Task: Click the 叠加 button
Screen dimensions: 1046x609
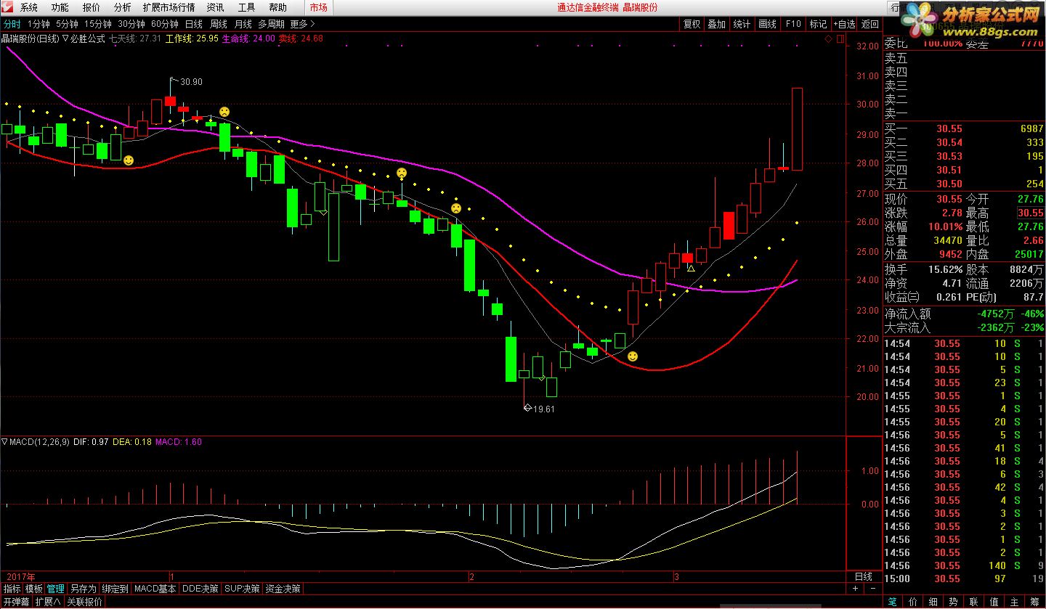Action: 717,24
